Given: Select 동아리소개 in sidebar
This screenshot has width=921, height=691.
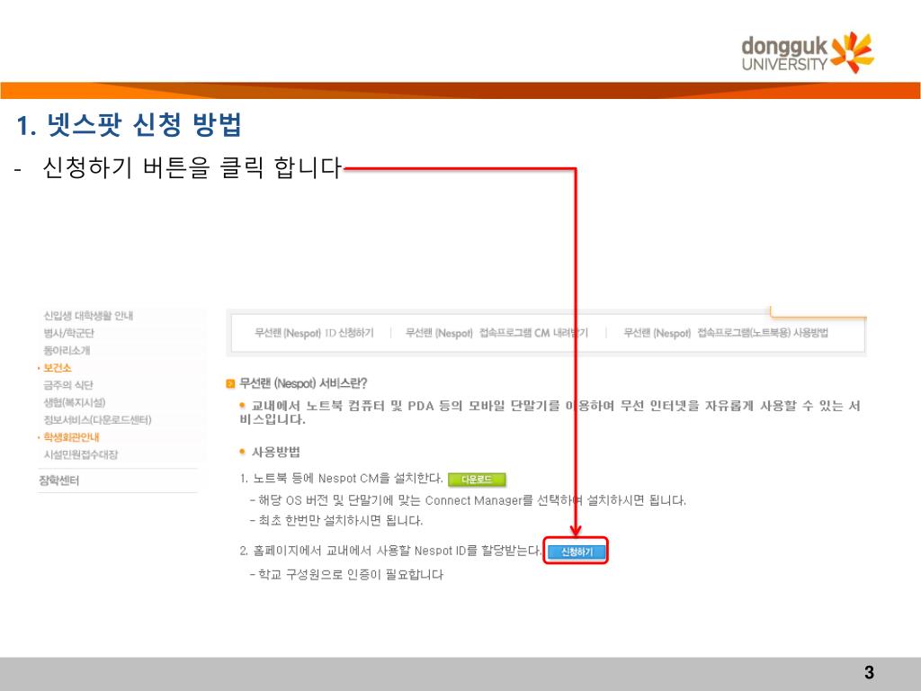Looking at the screenshot, I should 67,350.
